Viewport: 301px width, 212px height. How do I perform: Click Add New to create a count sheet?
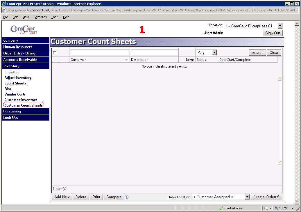pos(62,197)
